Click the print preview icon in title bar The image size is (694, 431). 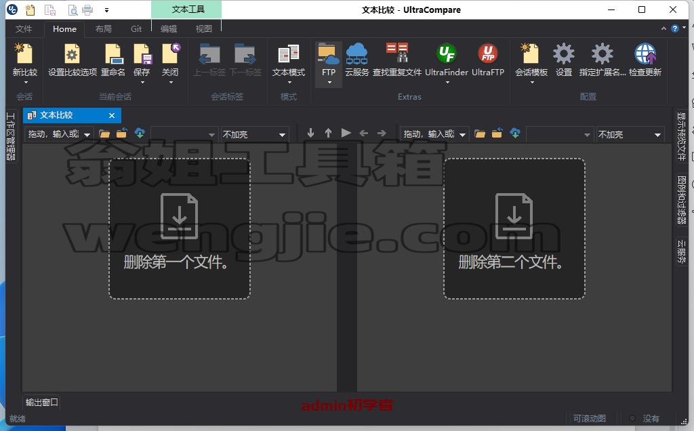[73, 9]
